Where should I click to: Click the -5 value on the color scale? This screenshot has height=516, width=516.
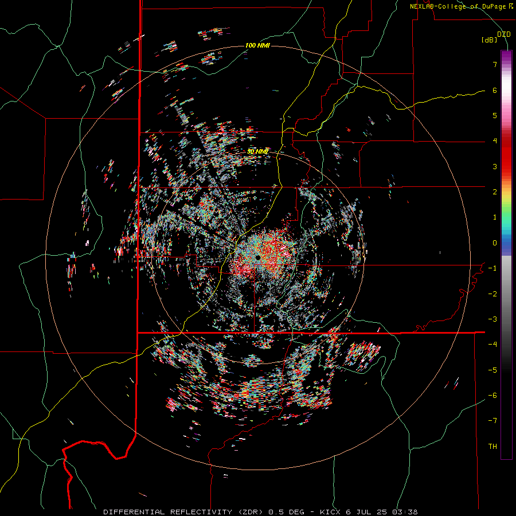tap(492, 370)
